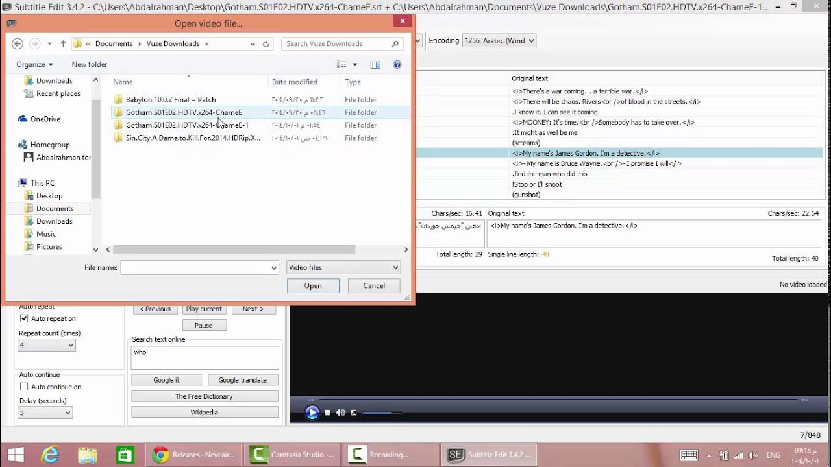Cancel the Open video file dialog

coord(374,285)
